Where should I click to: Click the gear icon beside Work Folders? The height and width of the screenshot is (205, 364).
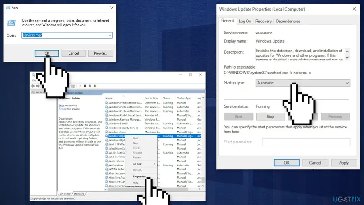coord(106,161)
